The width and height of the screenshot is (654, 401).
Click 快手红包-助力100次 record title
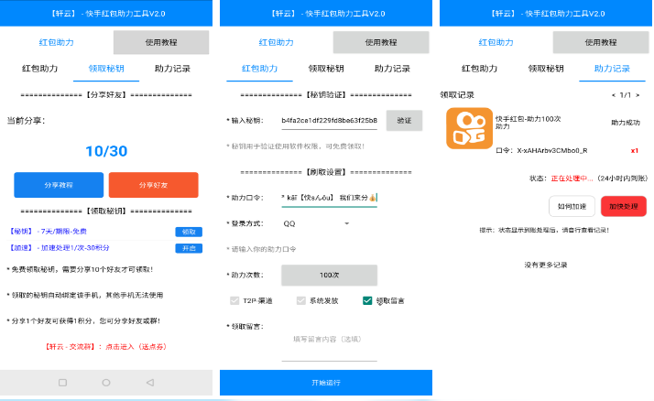[528, 123]
